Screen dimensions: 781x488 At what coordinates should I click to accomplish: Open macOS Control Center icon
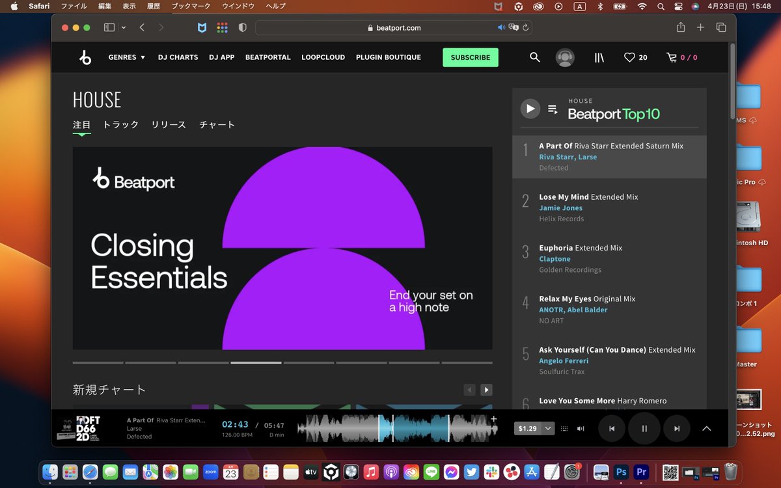[678, 6]
